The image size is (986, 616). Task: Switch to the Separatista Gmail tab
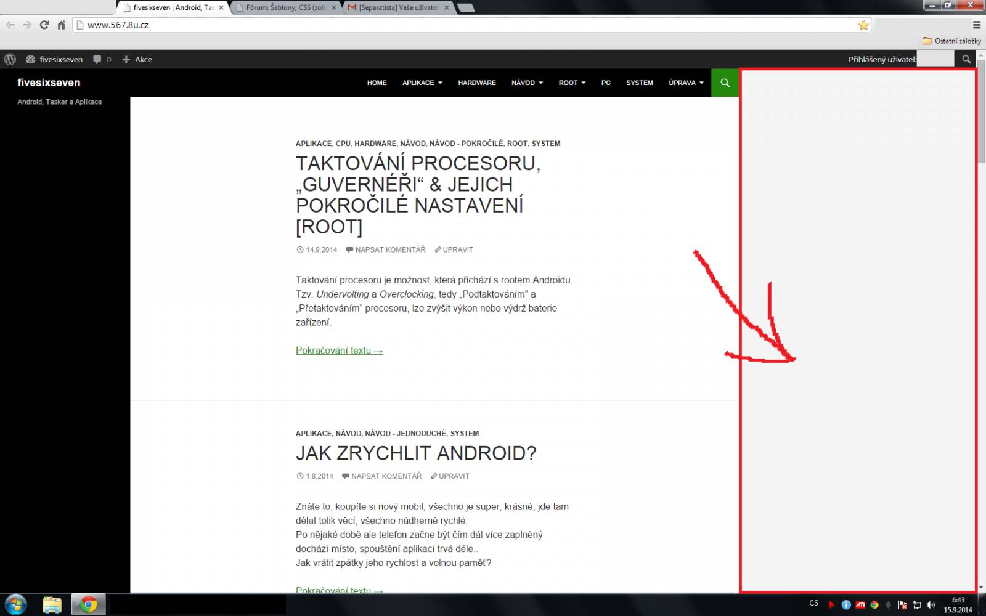pyautogui.click(x=399, y=7)
